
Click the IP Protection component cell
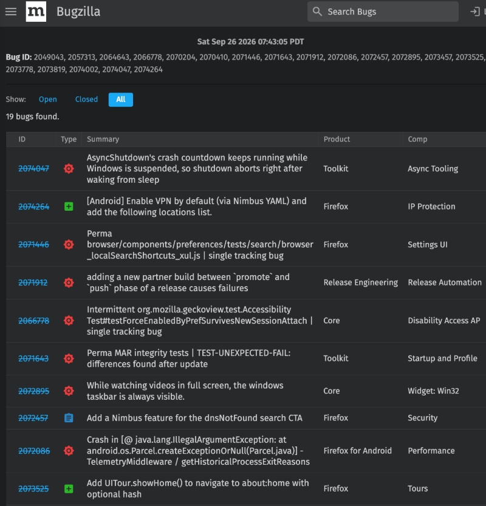[x=431, y=207]
